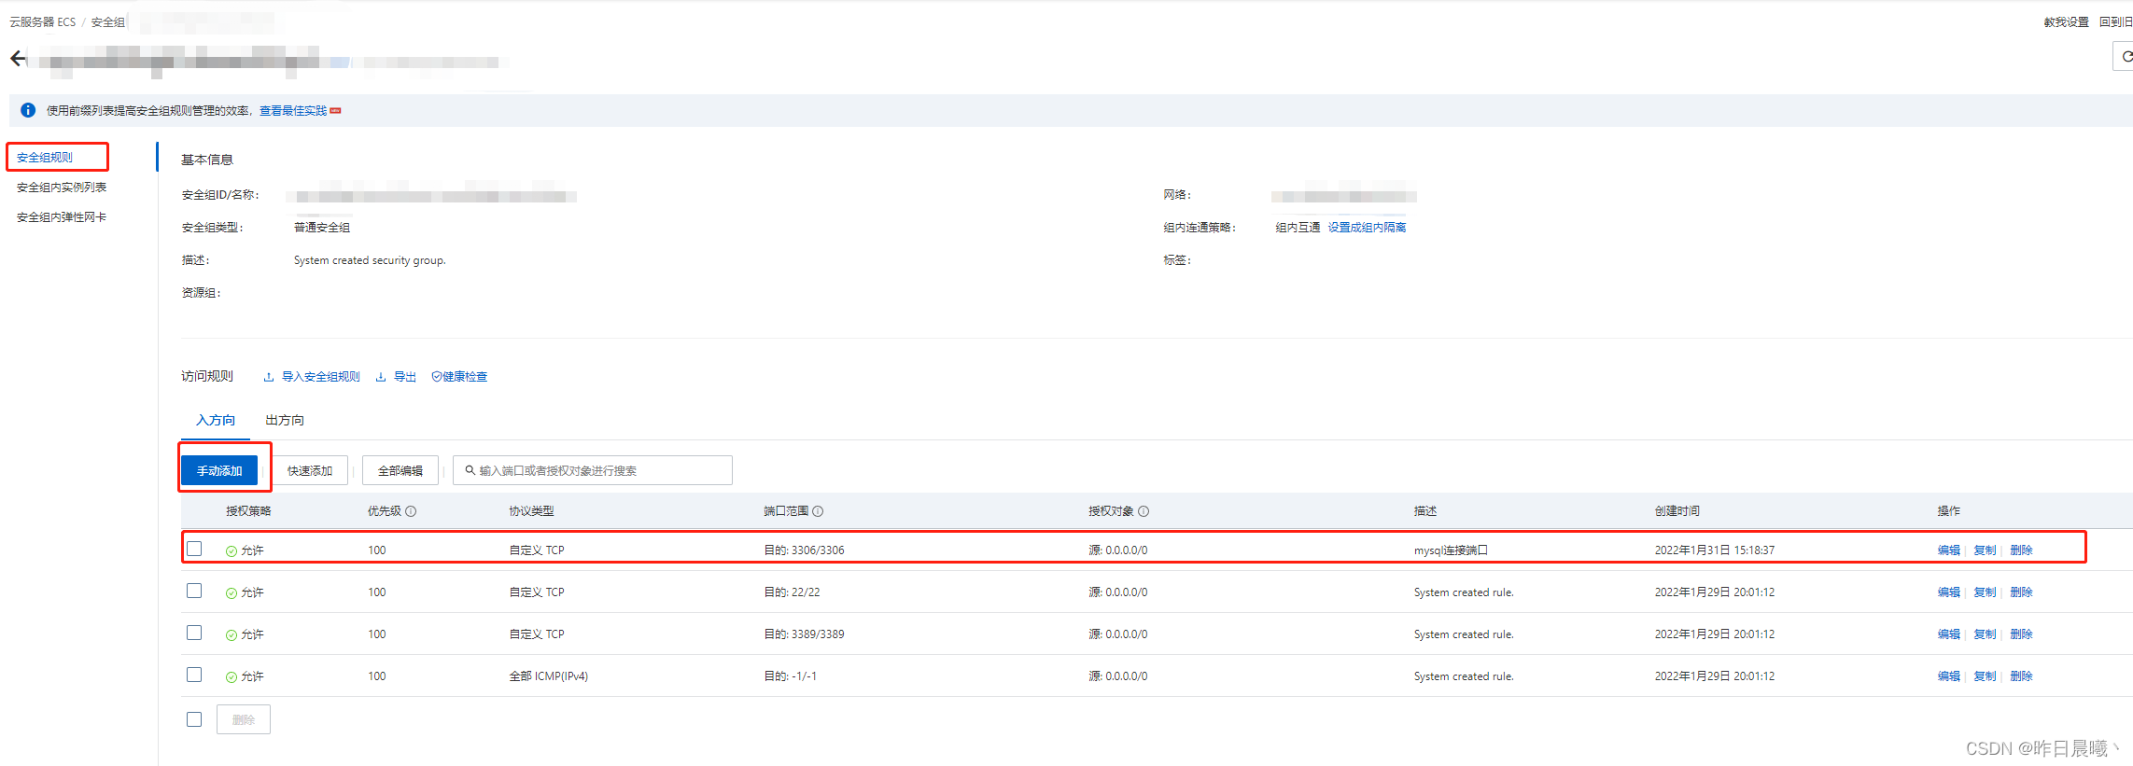This screenshot has width=2133, height=766.
Task: Click the refresh icon at top right
Action: point(2126,57)
